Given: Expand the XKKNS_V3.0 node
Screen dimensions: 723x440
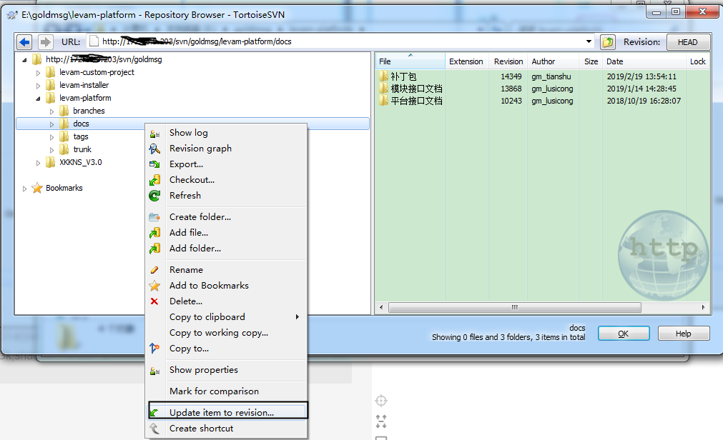Looking at the screenshot, I should coord(39,163).
